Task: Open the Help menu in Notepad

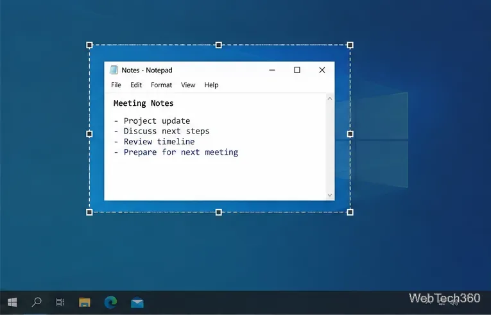Action: click(211, 85)
